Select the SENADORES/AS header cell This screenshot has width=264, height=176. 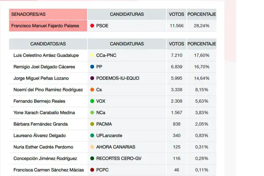coord(48,14)
